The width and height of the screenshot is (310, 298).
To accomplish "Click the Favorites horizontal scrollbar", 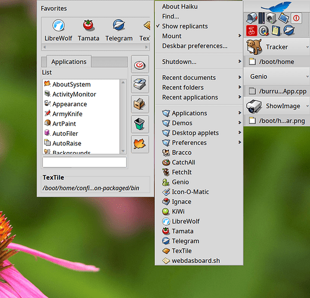I will 95,47.
